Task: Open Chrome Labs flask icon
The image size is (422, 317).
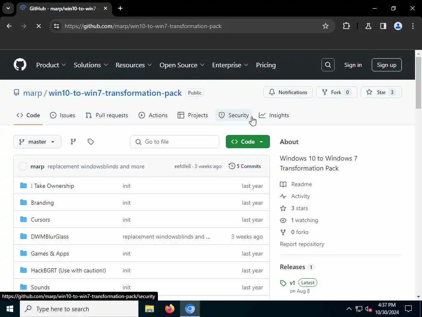Action: coord(368,26)
